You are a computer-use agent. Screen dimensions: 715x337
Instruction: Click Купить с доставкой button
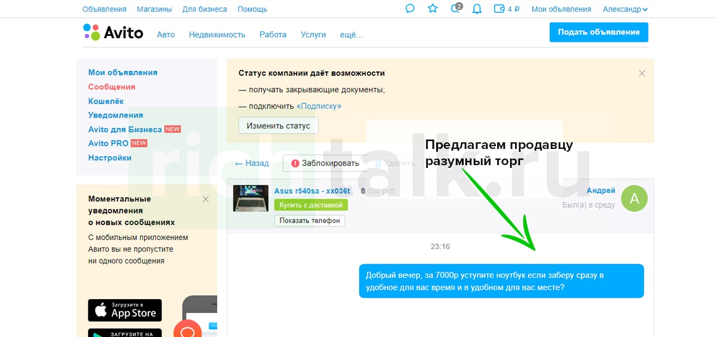point(311,205)
